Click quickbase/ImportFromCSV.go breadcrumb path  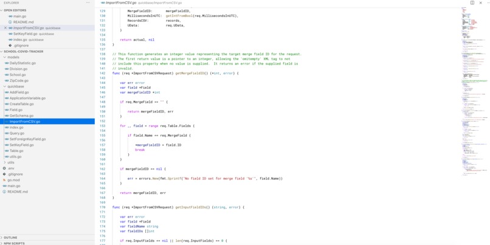160,3
